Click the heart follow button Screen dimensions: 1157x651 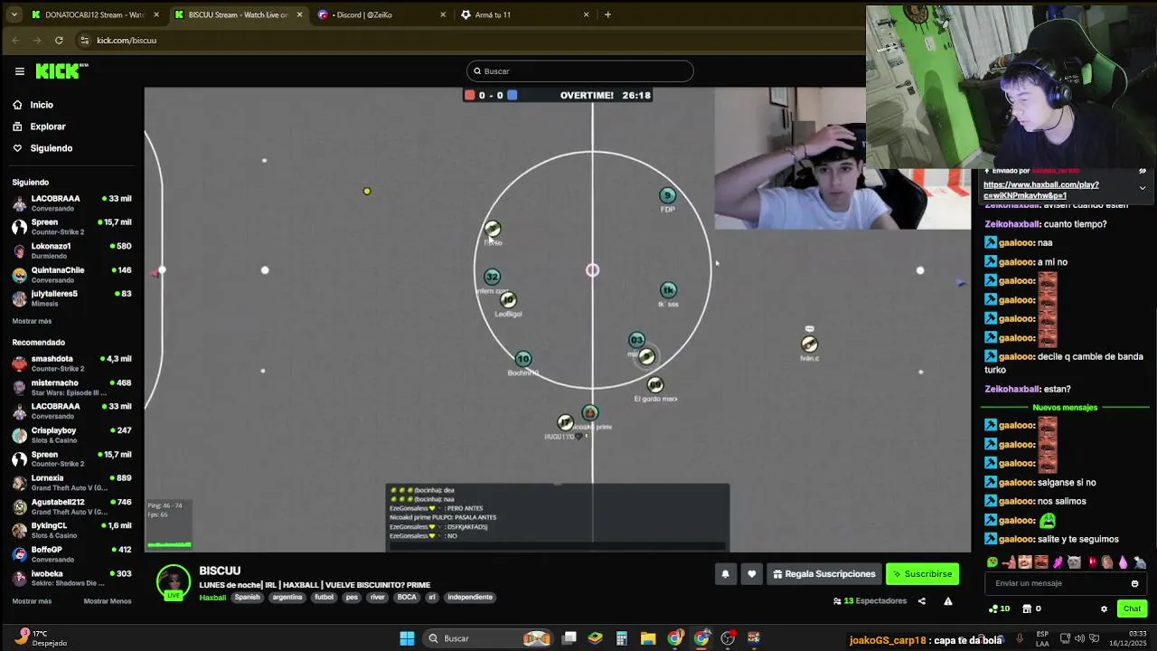tap(751, 574)
